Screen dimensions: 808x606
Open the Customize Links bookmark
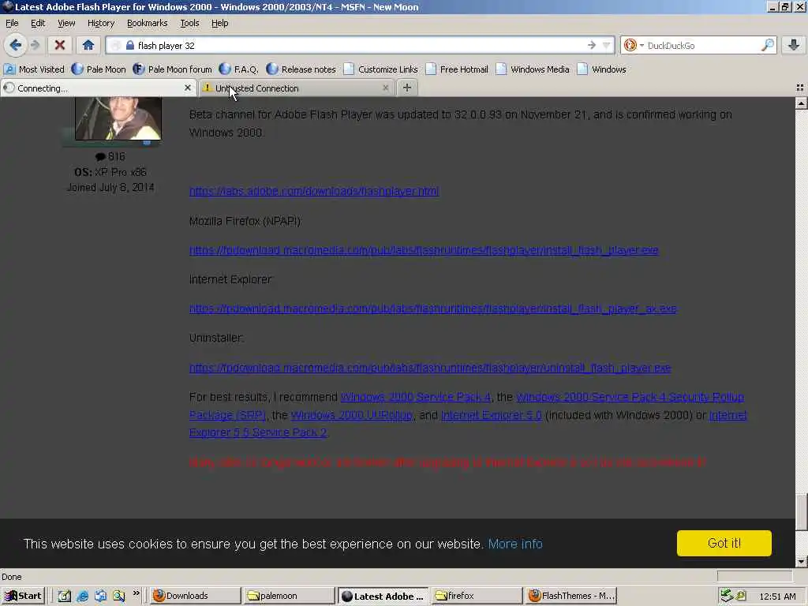click(x=381, y=69)
